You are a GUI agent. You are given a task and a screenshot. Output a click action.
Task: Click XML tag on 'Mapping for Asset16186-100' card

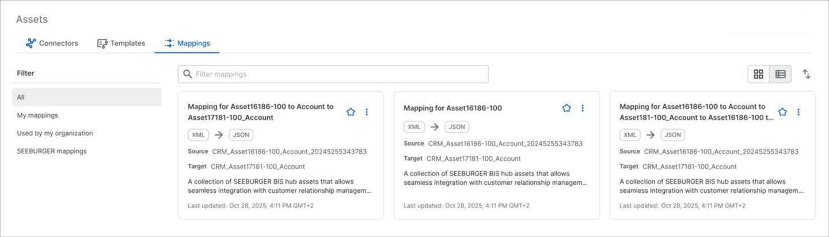coord(414,127)
